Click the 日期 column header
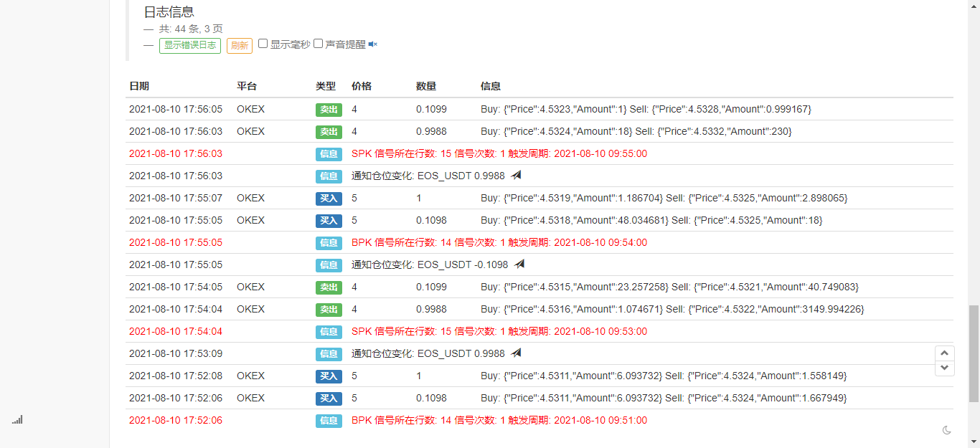Viewport: 980px width, 448px height. click(x=139, y=86)
